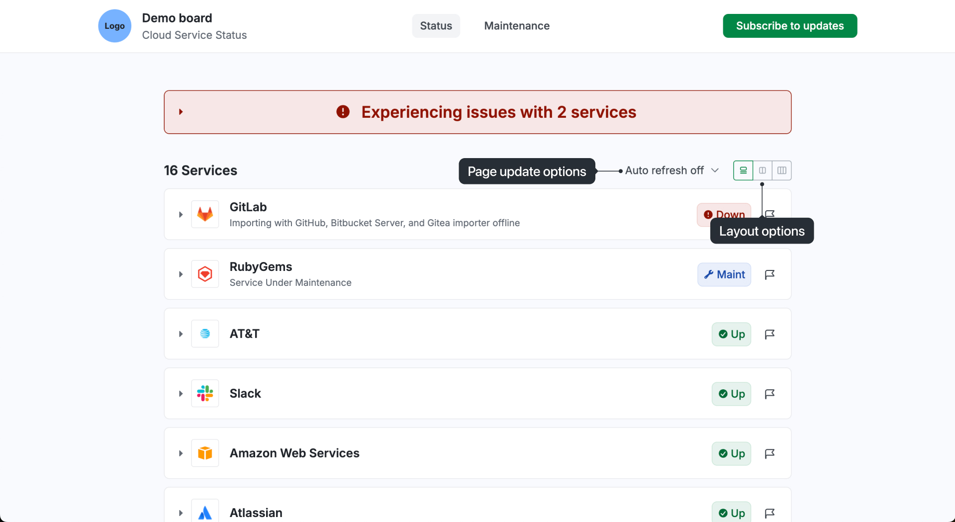Click the Amazon Web Services name

tap(294, 453)
